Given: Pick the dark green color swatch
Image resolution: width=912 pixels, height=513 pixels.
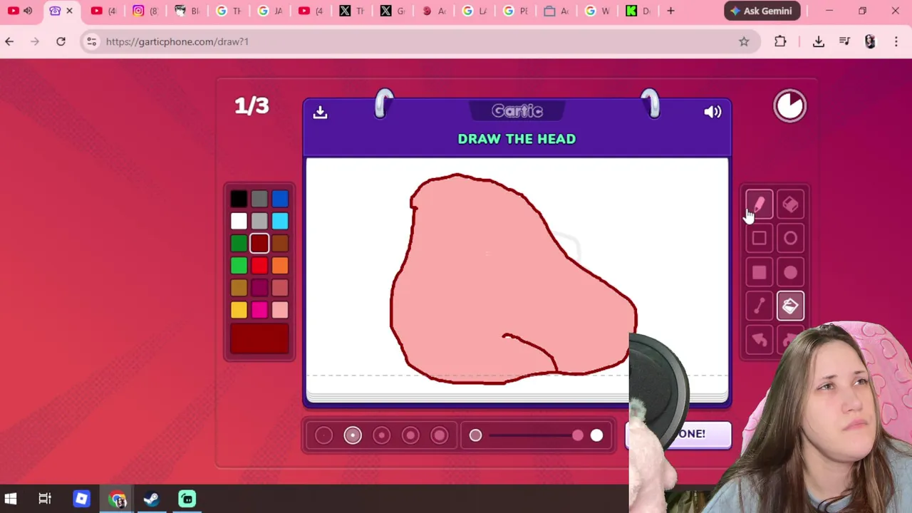Looking at the screenshot, I should 239,244.
